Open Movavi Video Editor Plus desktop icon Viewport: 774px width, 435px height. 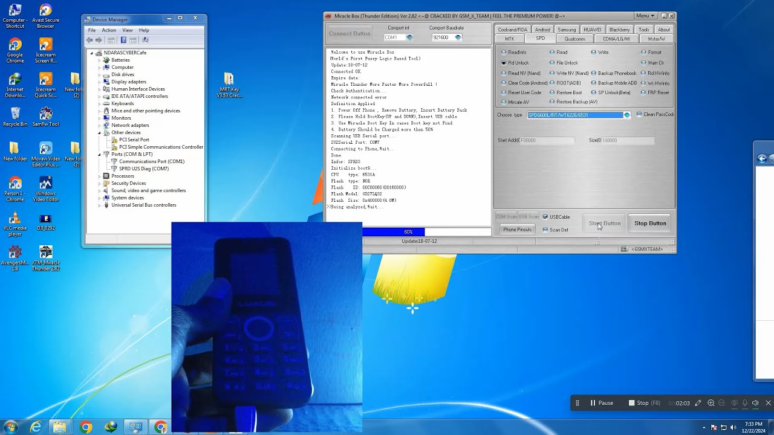pos(45,155)
